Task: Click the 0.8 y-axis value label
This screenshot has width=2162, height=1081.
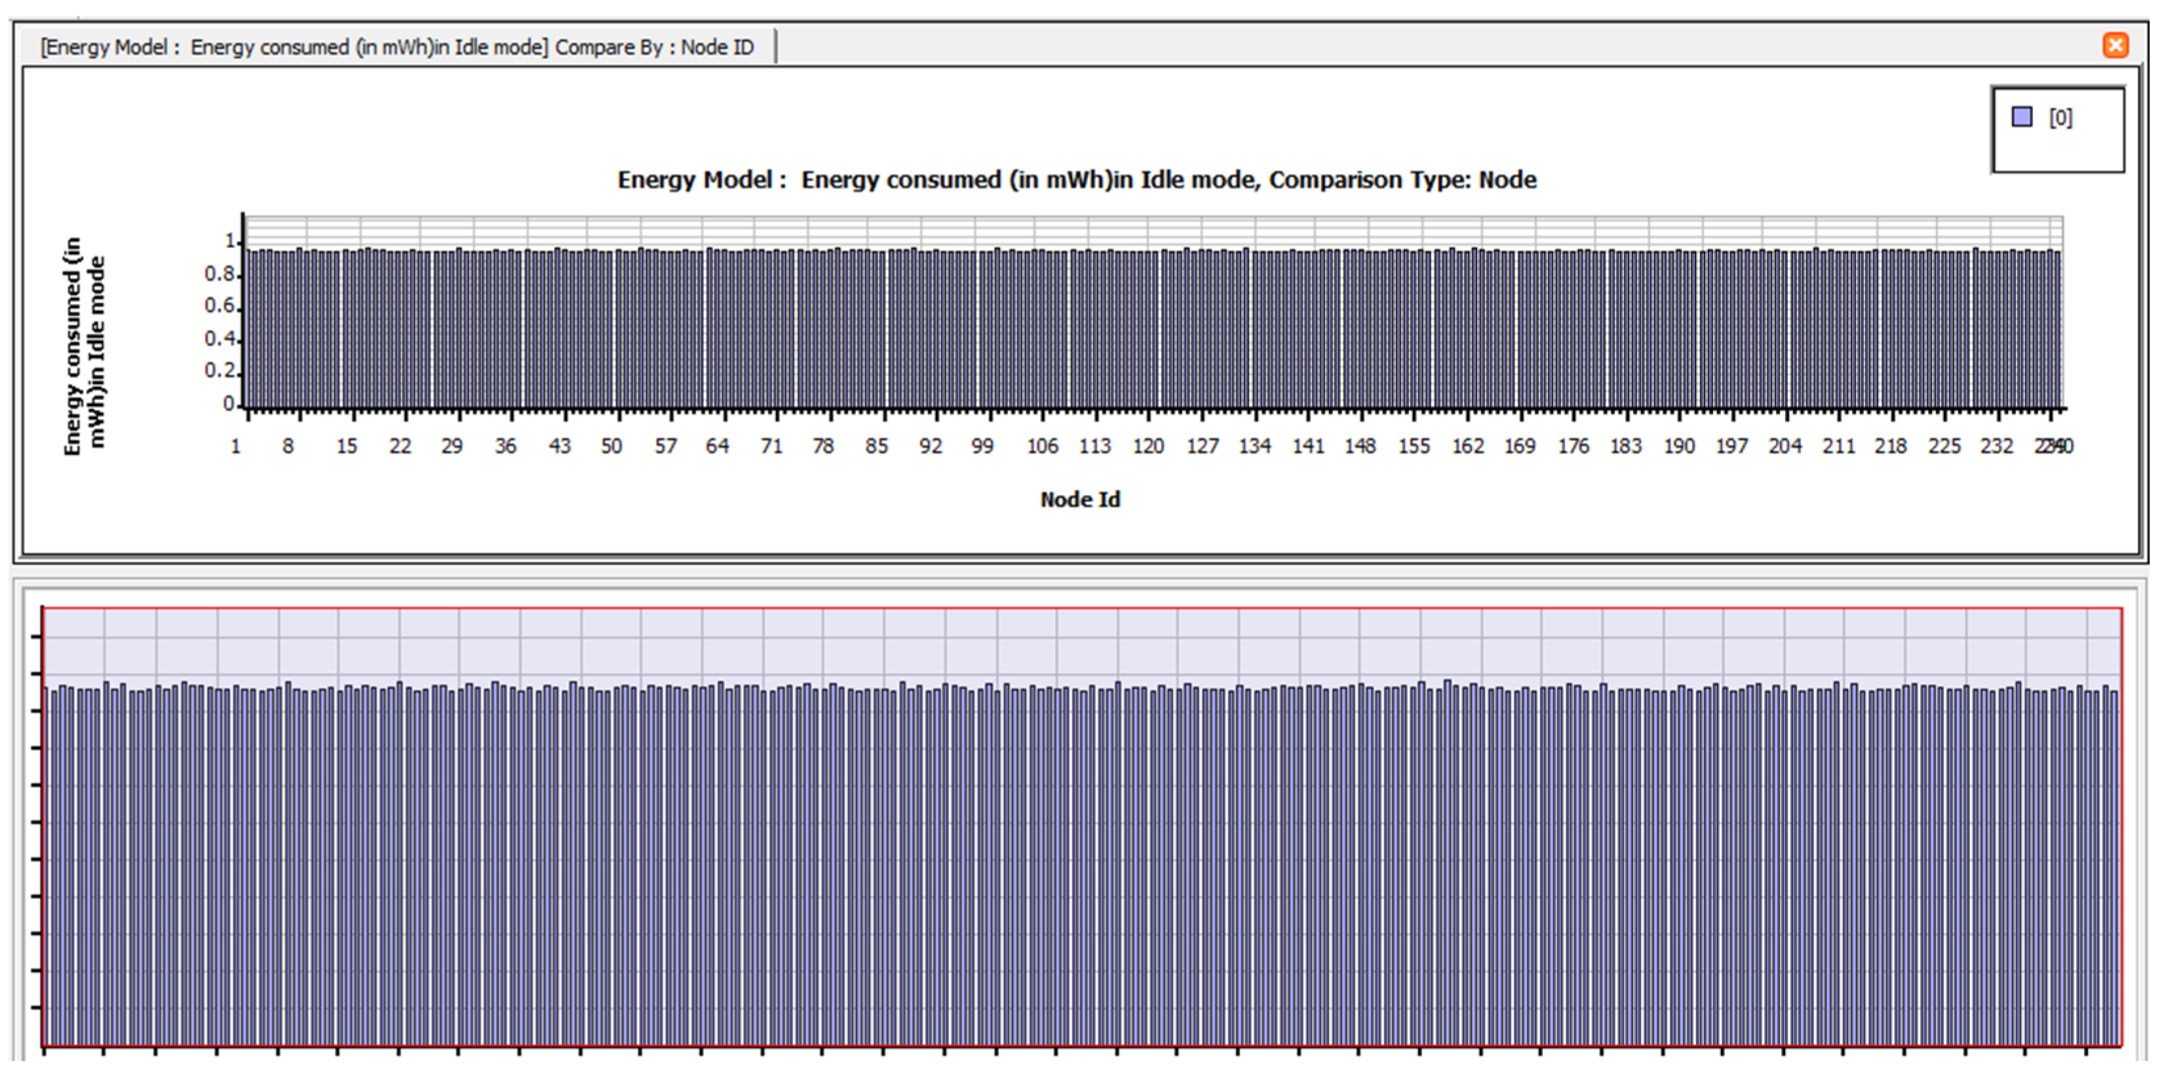Action: click(220, 274)
